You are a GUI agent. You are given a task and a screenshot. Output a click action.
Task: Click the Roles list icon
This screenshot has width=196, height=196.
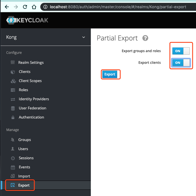point(13,90)
